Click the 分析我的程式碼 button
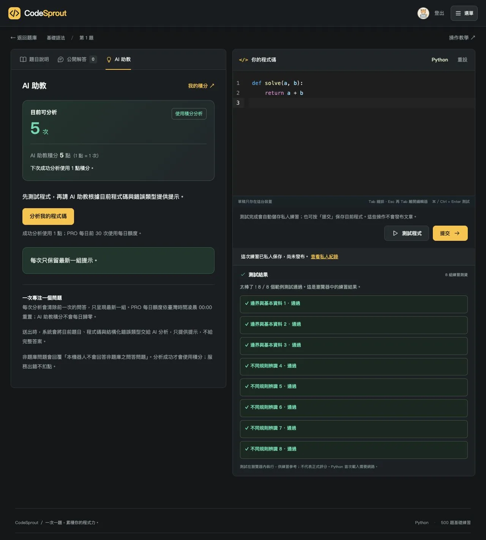This screenshot has width=486, height=540. 48,216
